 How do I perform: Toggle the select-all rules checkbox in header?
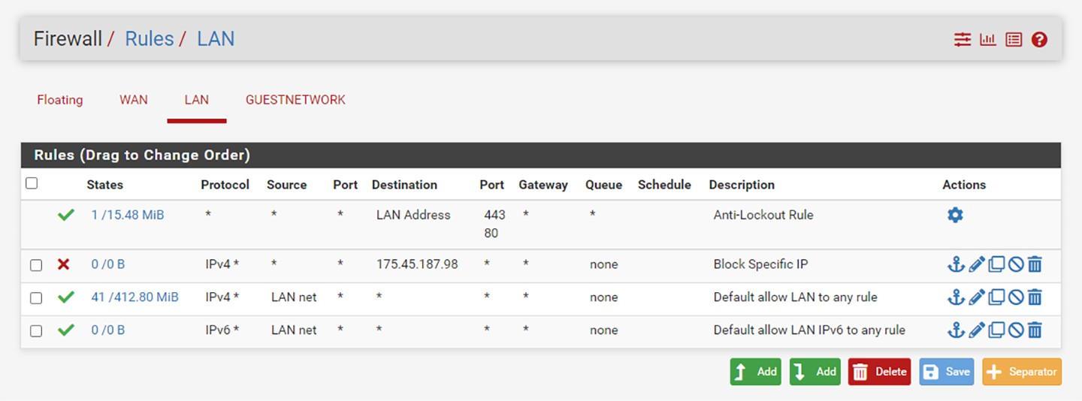[x=32, y=183]
